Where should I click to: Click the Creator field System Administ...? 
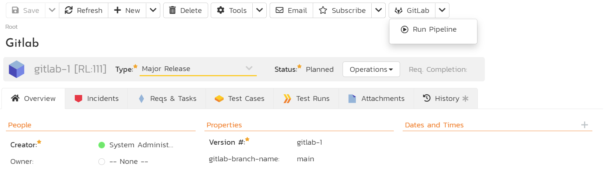tap(141, 145)
